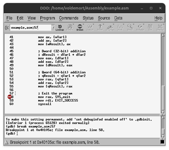169x150 pixels.
Task: Click the '():' argument label
Action: [x=7, y=28]
